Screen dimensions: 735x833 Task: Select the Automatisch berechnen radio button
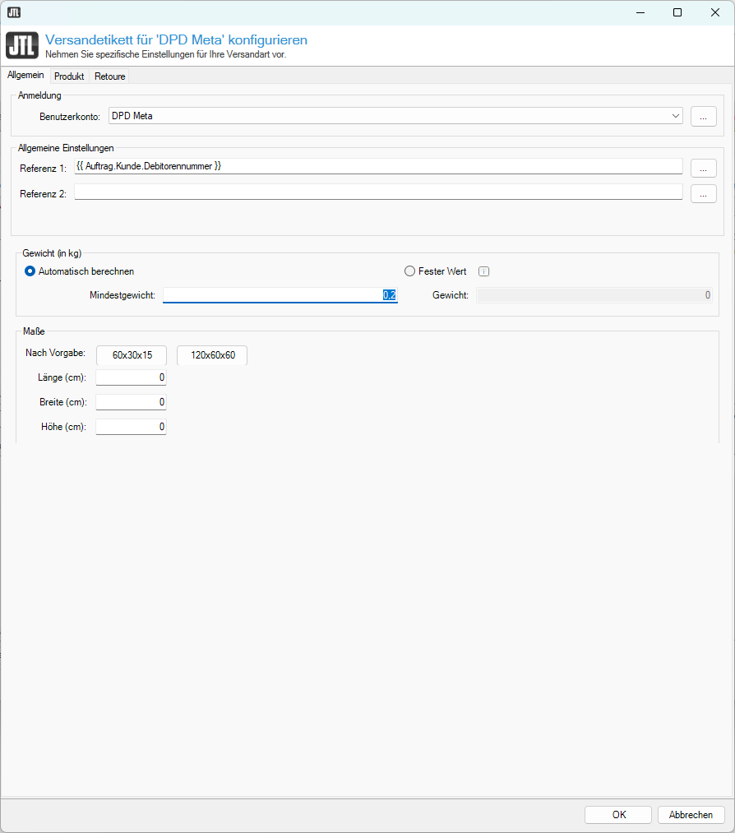tap(30, 271)
